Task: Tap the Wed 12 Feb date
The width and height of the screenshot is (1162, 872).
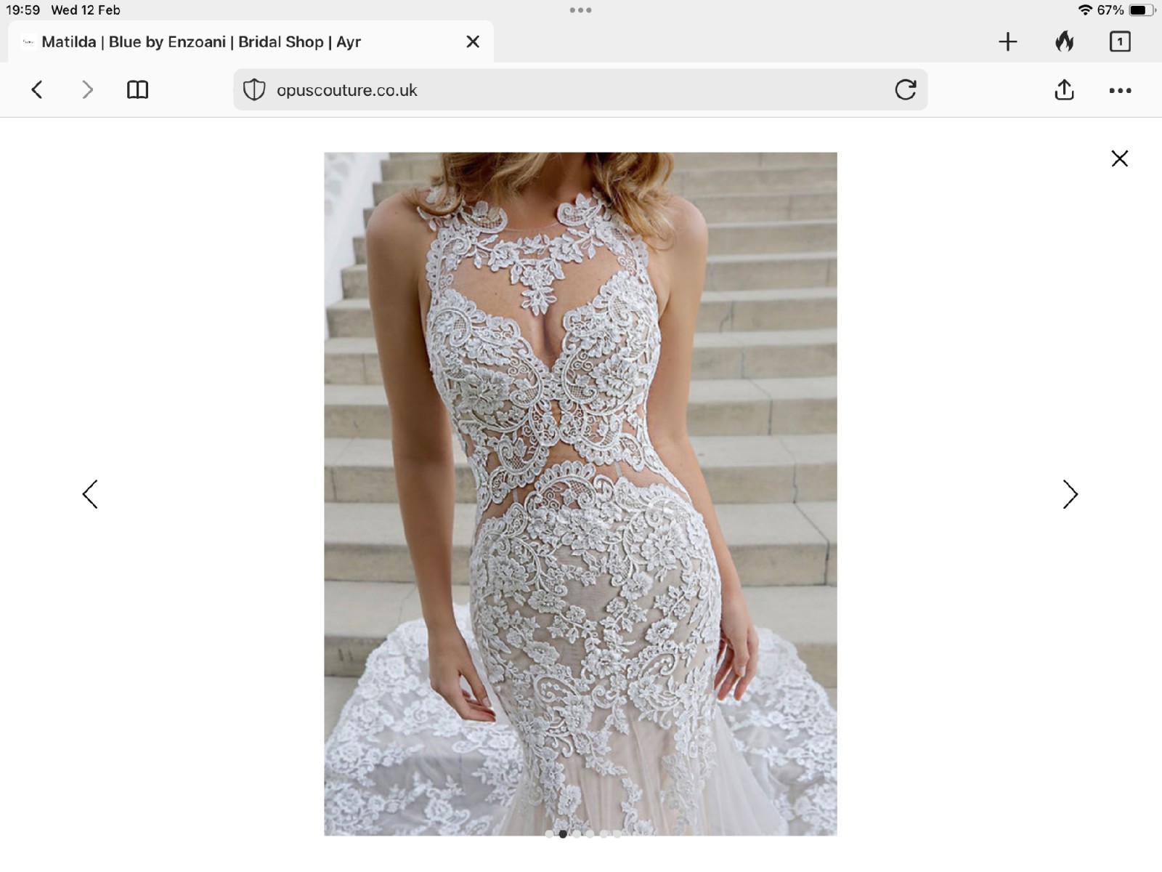Action: tap(86, 10)
